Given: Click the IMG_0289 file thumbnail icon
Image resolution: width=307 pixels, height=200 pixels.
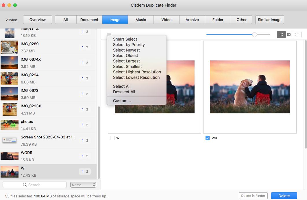Looking at the screenshot, I should point(10,47).
